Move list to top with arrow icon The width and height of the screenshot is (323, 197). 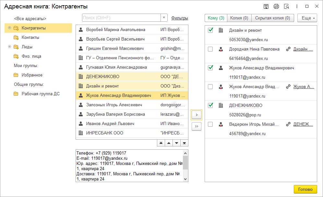(161, 143)
